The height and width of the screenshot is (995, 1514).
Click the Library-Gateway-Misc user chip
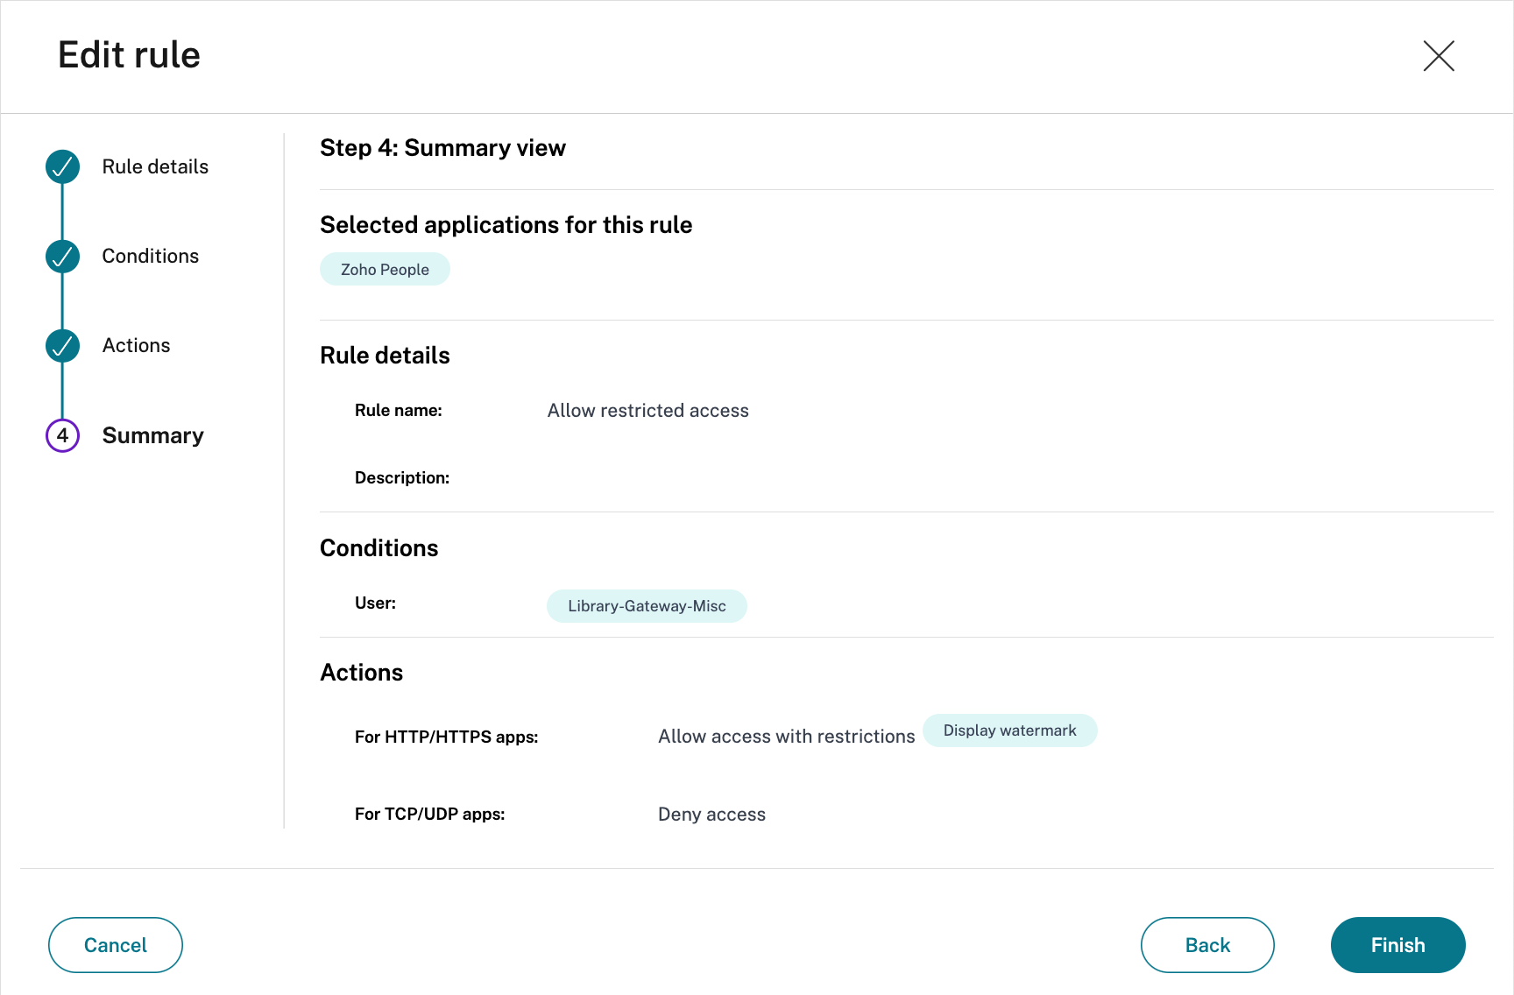point(647,606)
